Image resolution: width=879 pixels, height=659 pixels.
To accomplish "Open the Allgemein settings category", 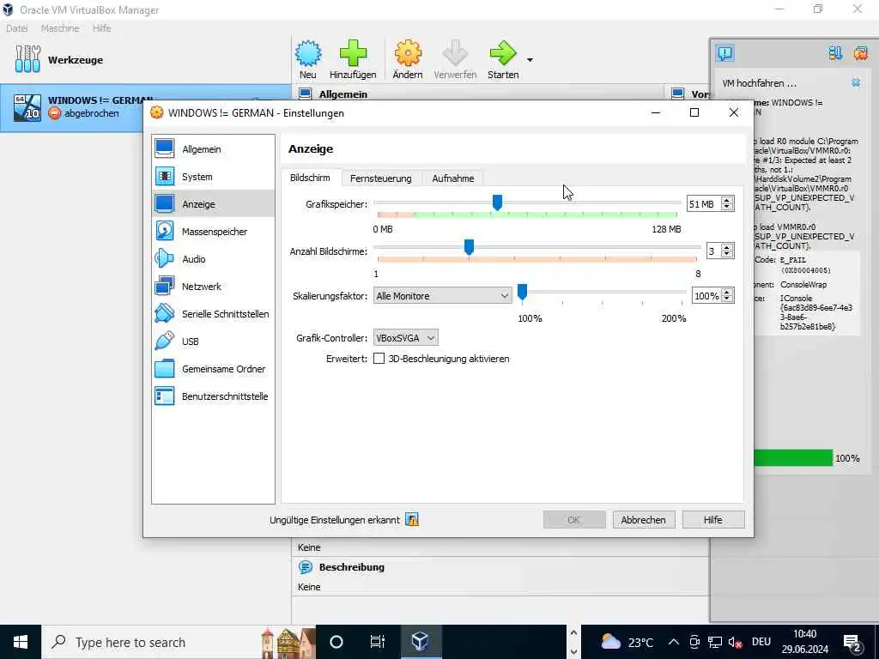I will [x=213, y=149].
